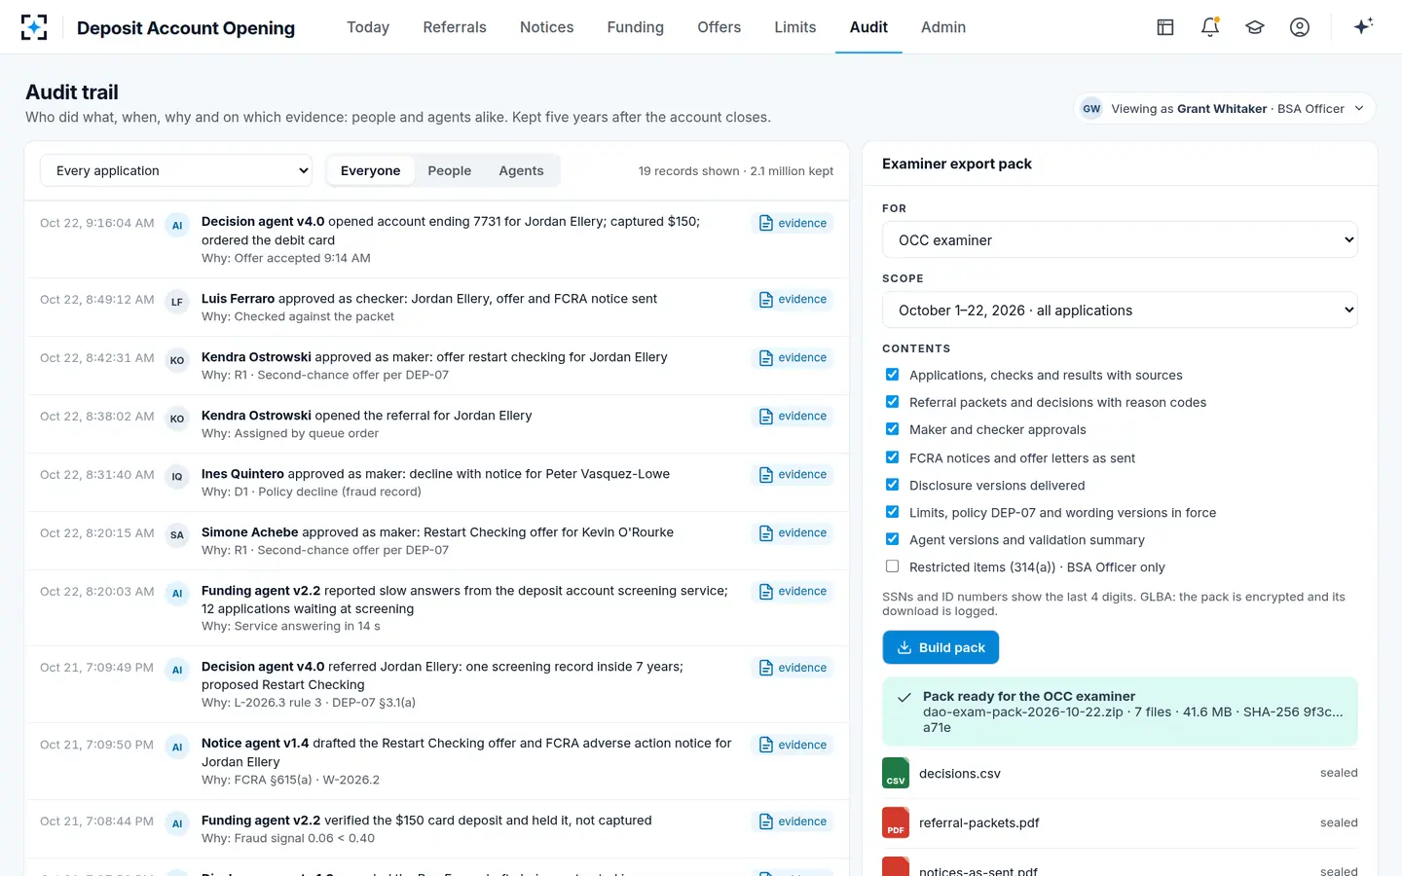Open the layout panel icon
Viewport: 1402px width, 876px height.
1165,27
